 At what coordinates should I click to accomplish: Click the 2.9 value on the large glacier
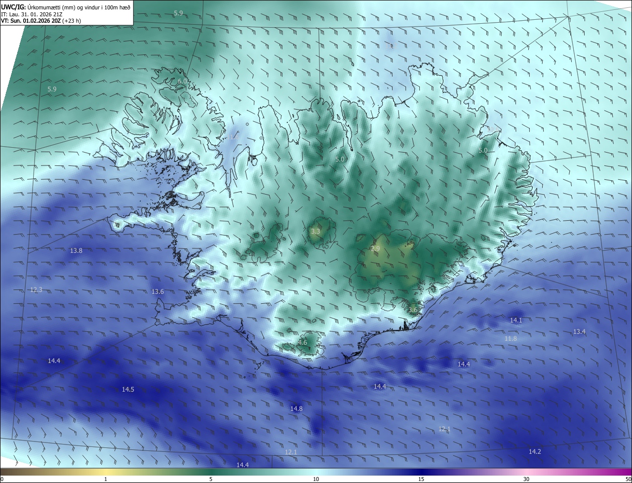(x=375, y=249)
